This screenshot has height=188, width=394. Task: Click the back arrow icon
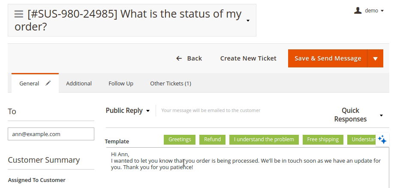(179, 58)
